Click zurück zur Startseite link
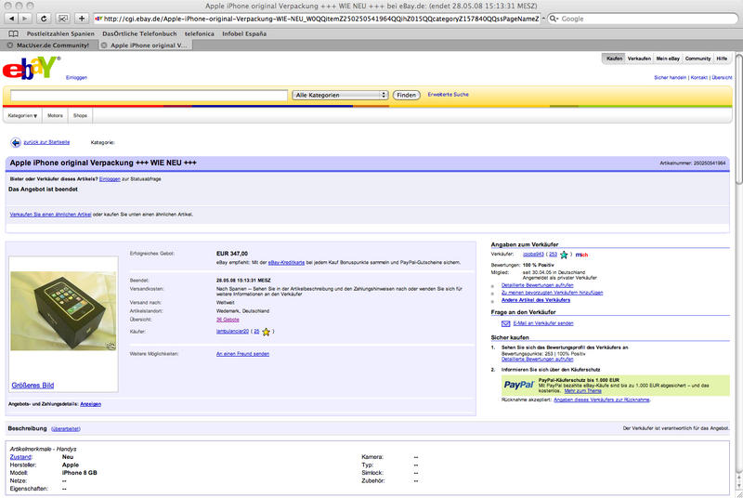This screenshot has height=498, width=743. pyautogui.click(x=46, y=142)
